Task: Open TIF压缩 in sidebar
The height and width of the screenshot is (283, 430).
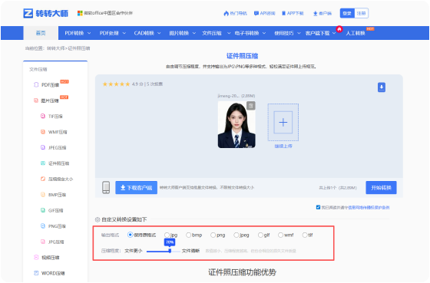Action: click(55, 117)
